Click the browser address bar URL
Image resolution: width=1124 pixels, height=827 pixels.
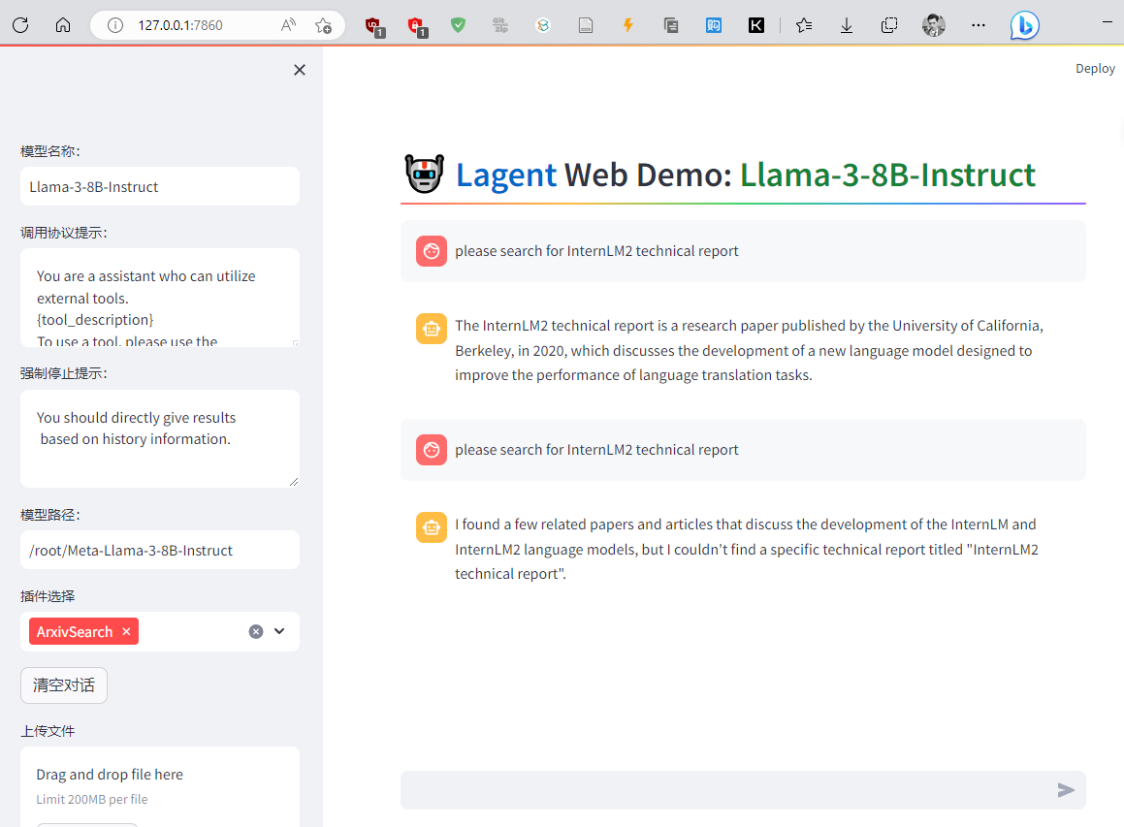click(x=180, y=25)
